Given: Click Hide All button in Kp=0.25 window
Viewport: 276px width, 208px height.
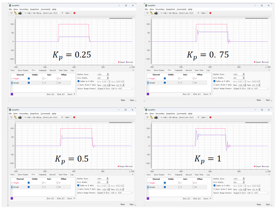Looking at the screenshot, I should [x=61, y=94].
